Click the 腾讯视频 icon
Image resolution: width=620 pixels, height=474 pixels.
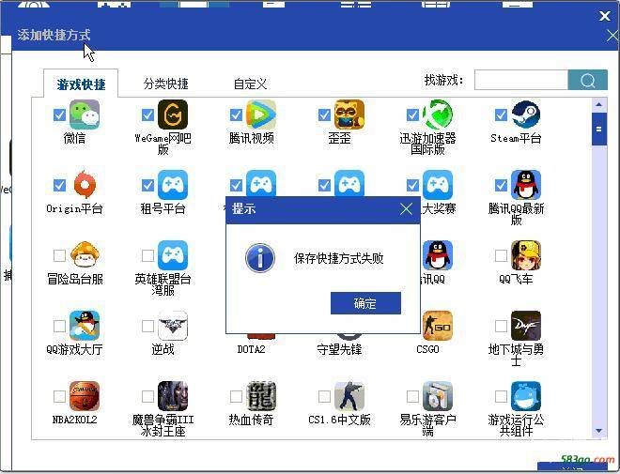(x=261, y=115)
